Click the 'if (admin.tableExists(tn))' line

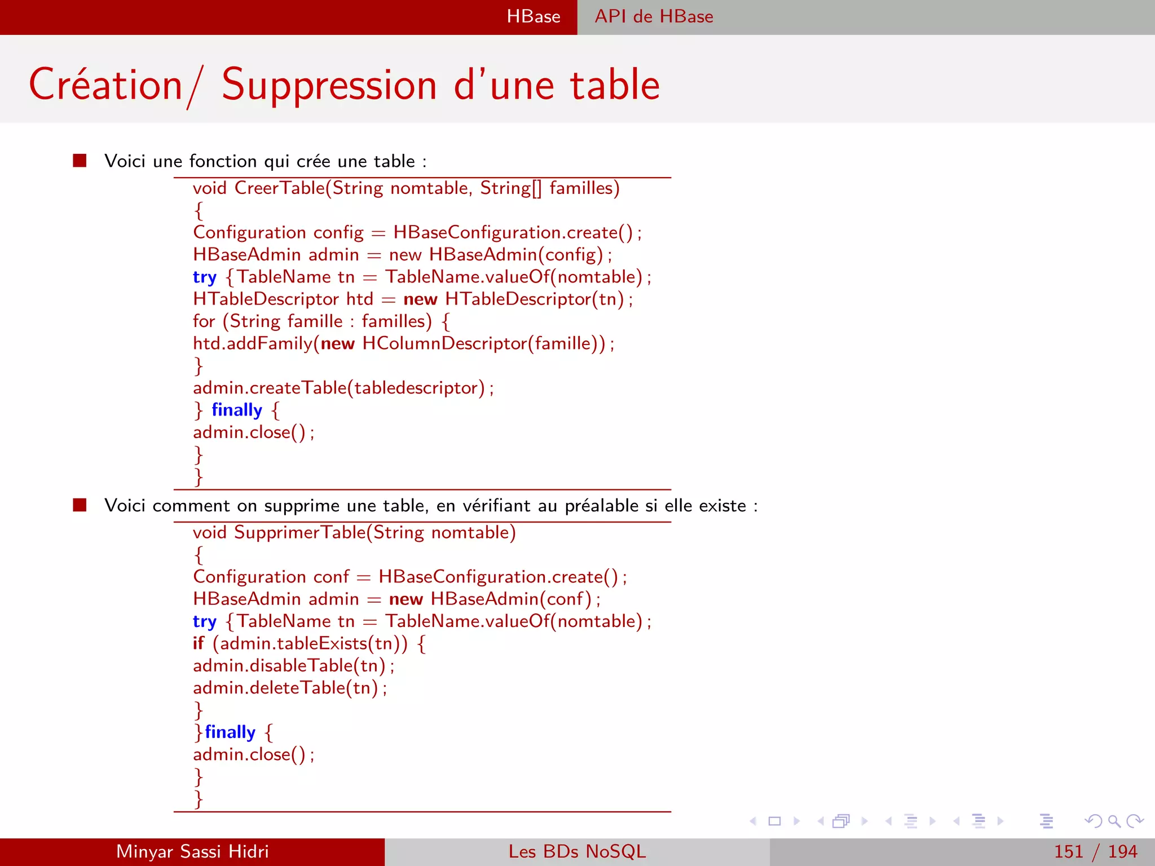[x=309, y=643]
